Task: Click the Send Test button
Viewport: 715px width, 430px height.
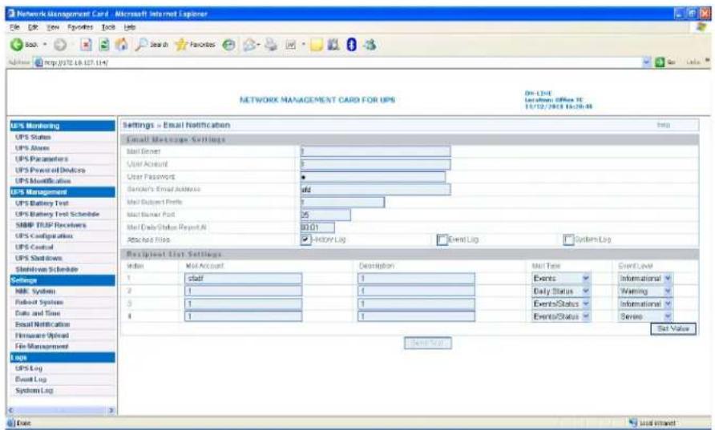Action: 428,343
